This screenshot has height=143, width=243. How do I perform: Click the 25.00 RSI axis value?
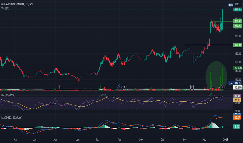point(237,111)
